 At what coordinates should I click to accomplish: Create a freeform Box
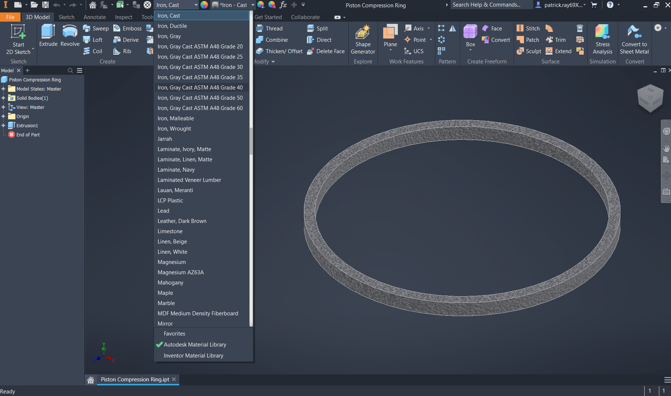pos(470,32)
